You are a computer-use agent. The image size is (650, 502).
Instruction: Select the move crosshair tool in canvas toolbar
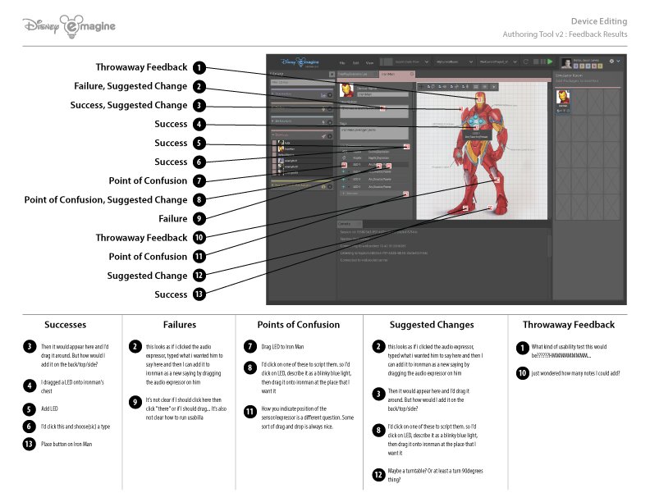tap(421, 87)
